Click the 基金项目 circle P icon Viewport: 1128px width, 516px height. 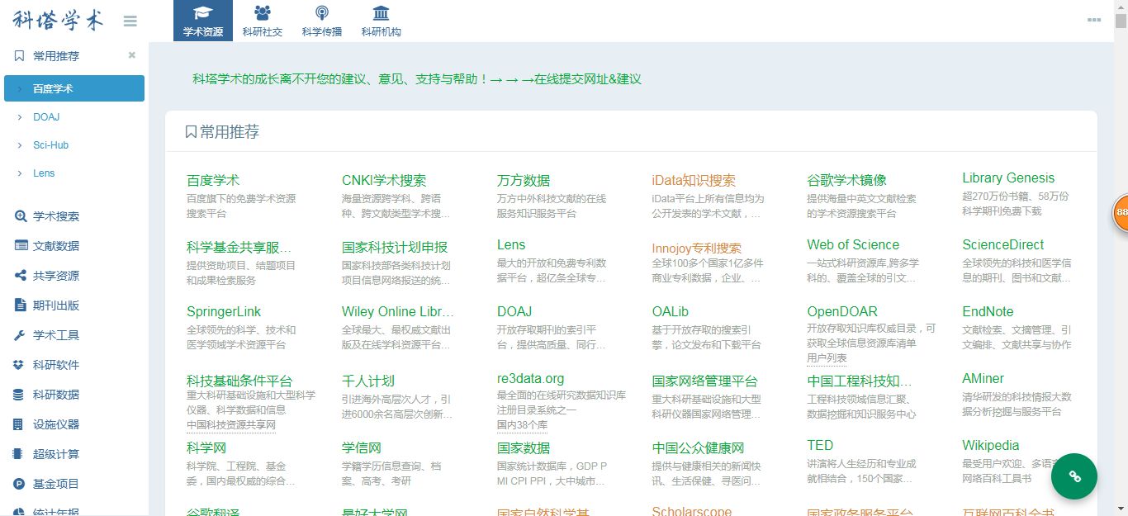tap(19, 484)
